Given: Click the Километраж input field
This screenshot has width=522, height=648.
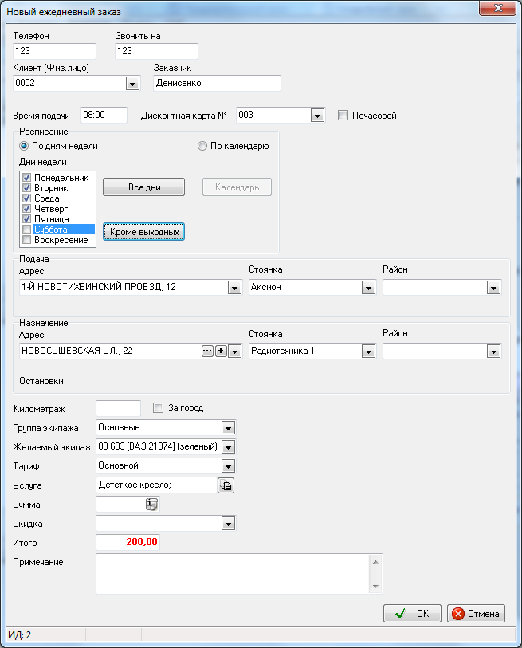Looking at the screenshot, I should tap(118, 408).
